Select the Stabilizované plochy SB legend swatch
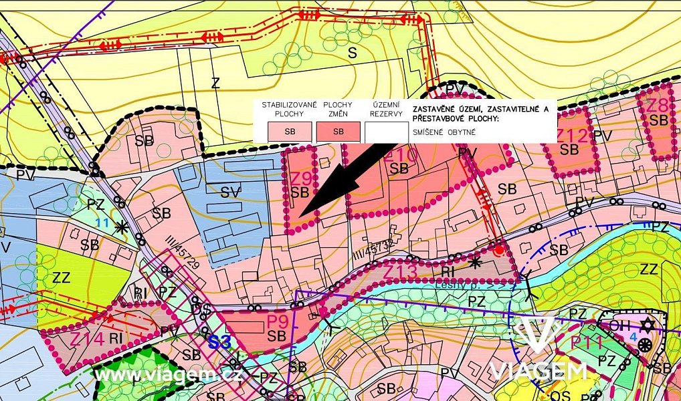Viewport: 681px width, 401px height. pyautogui.click(x=290, y=132)
